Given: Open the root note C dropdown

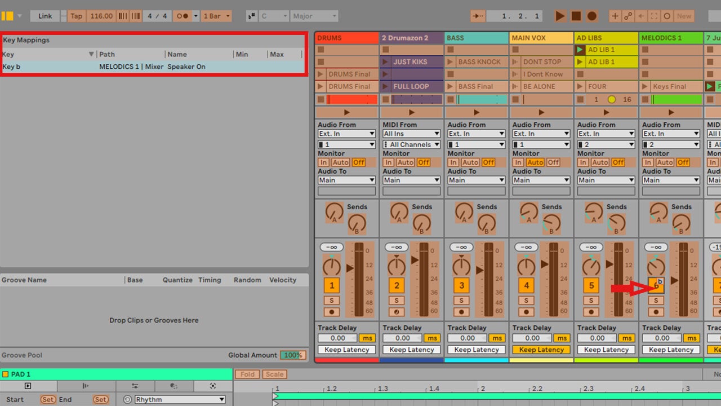Looking at the screenshot, I should tap(274, 16).
